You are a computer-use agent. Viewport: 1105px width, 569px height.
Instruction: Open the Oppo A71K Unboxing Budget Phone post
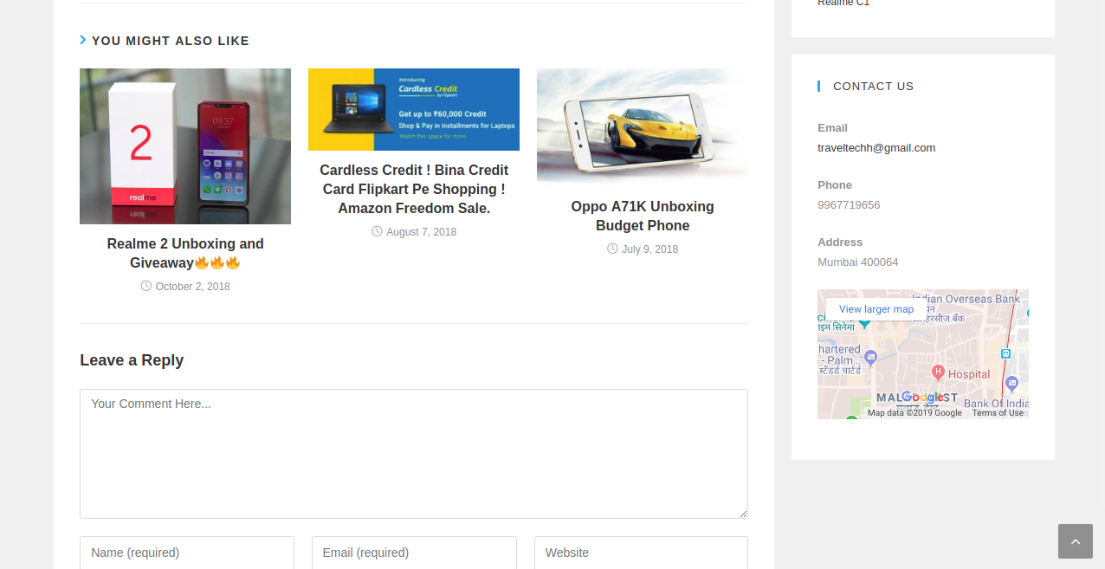[x=643, y=216]
